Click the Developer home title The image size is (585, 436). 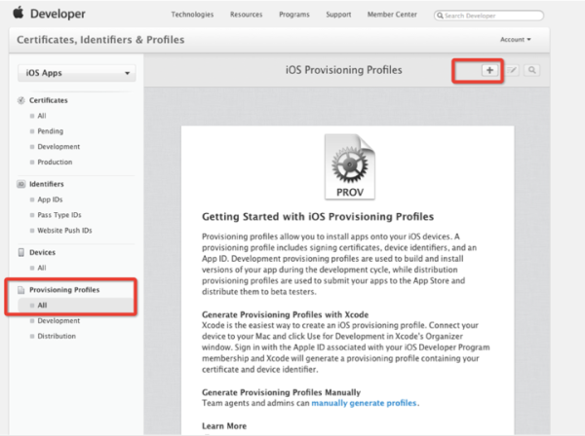(x=58, y=14)
